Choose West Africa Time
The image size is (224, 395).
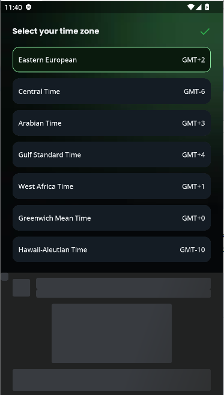pyautogui.click(x=112, y=186)
